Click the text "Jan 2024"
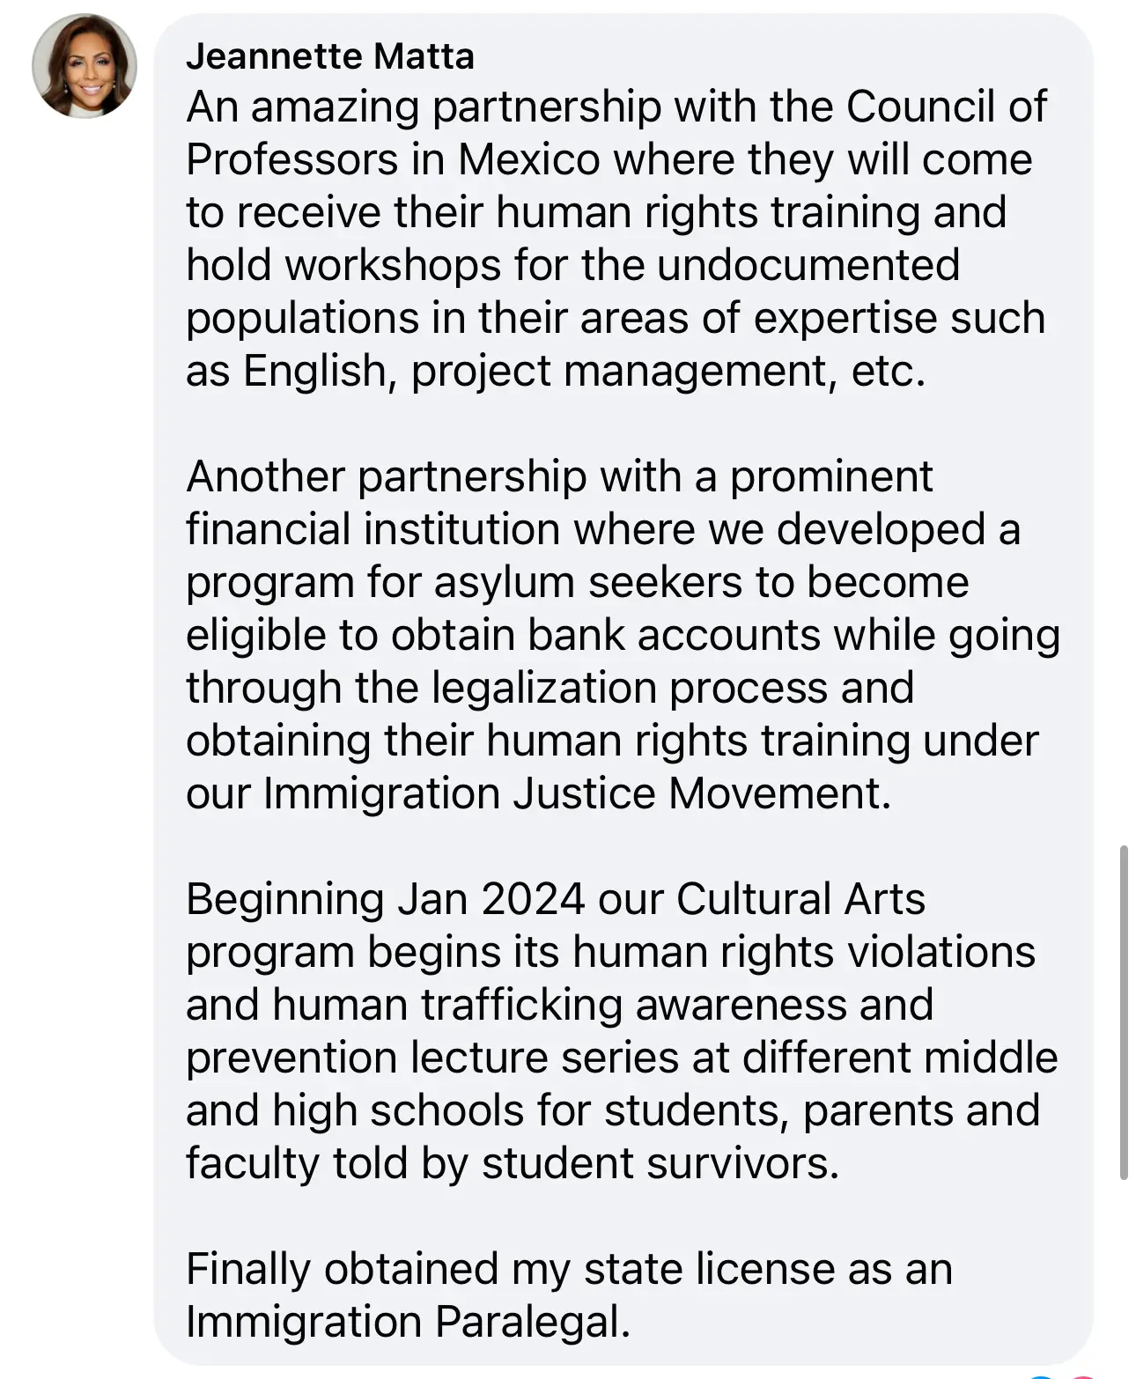Image resolution: width=1136 pixels, height=1379 pixels. coord(491,899)
